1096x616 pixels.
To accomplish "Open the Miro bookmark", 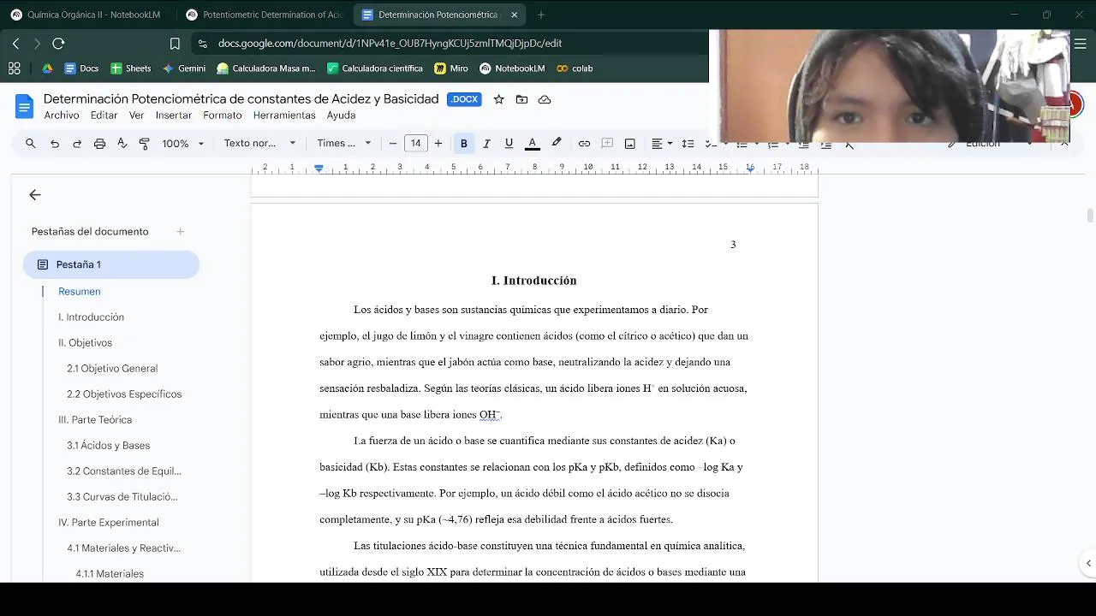I will pyautogui.click(x=451, y=68).
